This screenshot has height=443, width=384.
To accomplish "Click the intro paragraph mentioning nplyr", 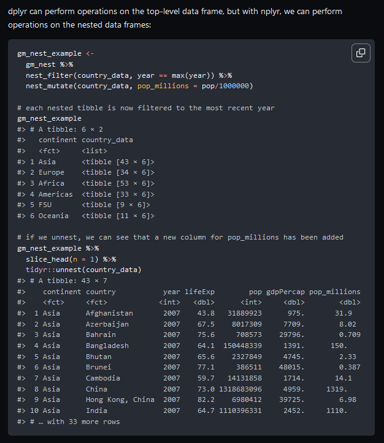I will tap(175, 18).
